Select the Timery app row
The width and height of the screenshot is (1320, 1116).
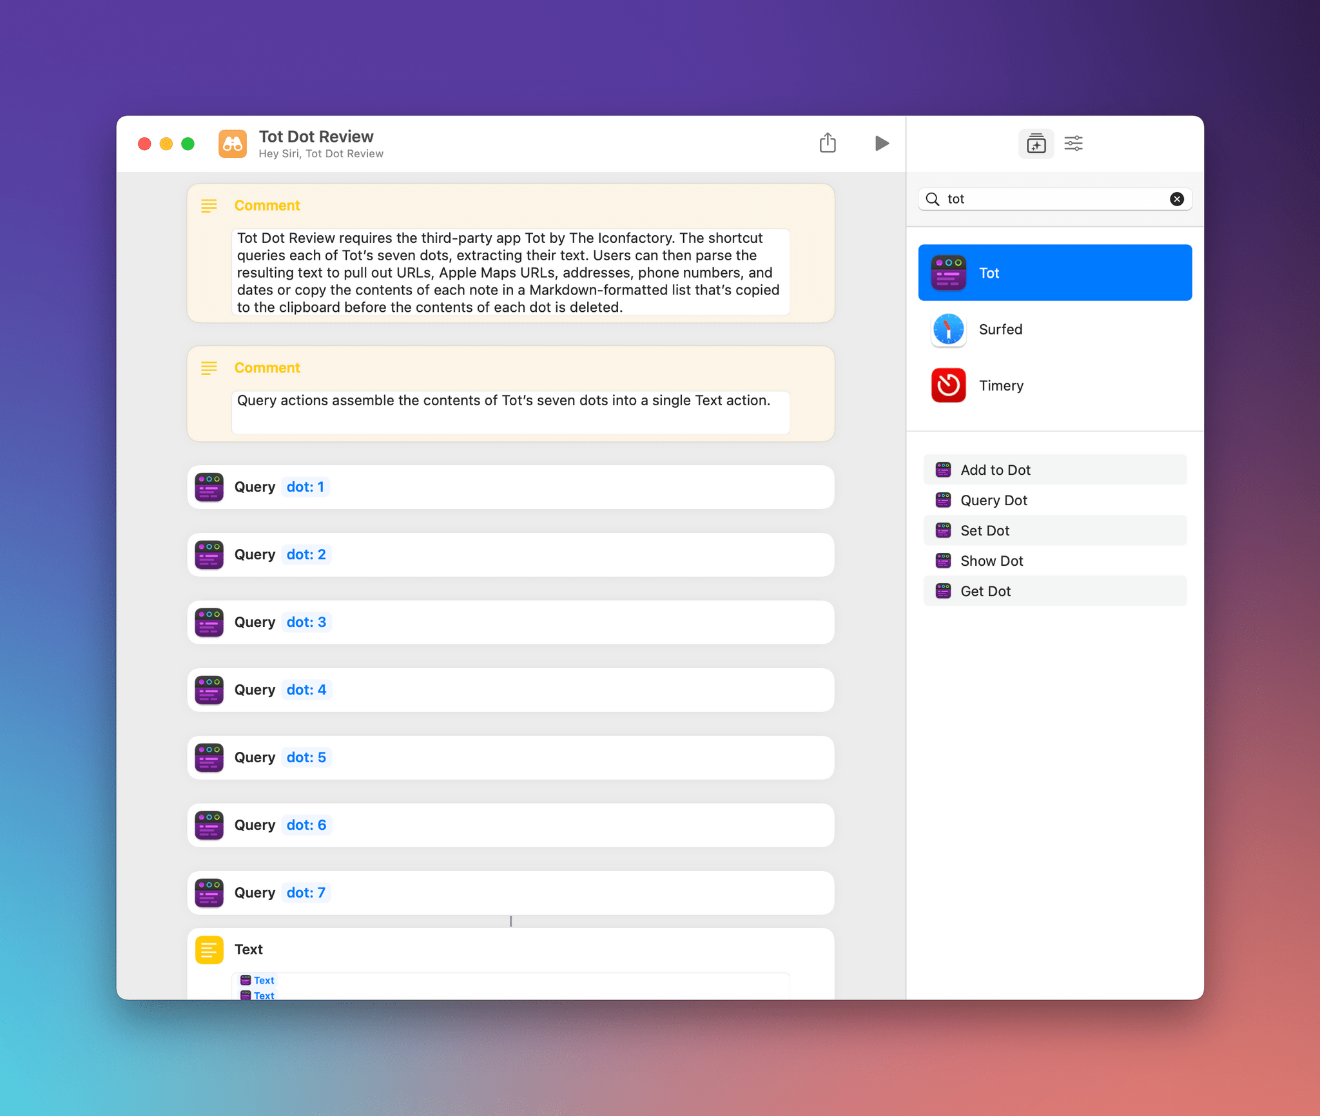click(1055, 385)
